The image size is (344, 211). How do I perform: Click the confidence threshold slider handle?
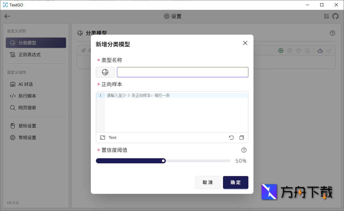click(163, 161)
